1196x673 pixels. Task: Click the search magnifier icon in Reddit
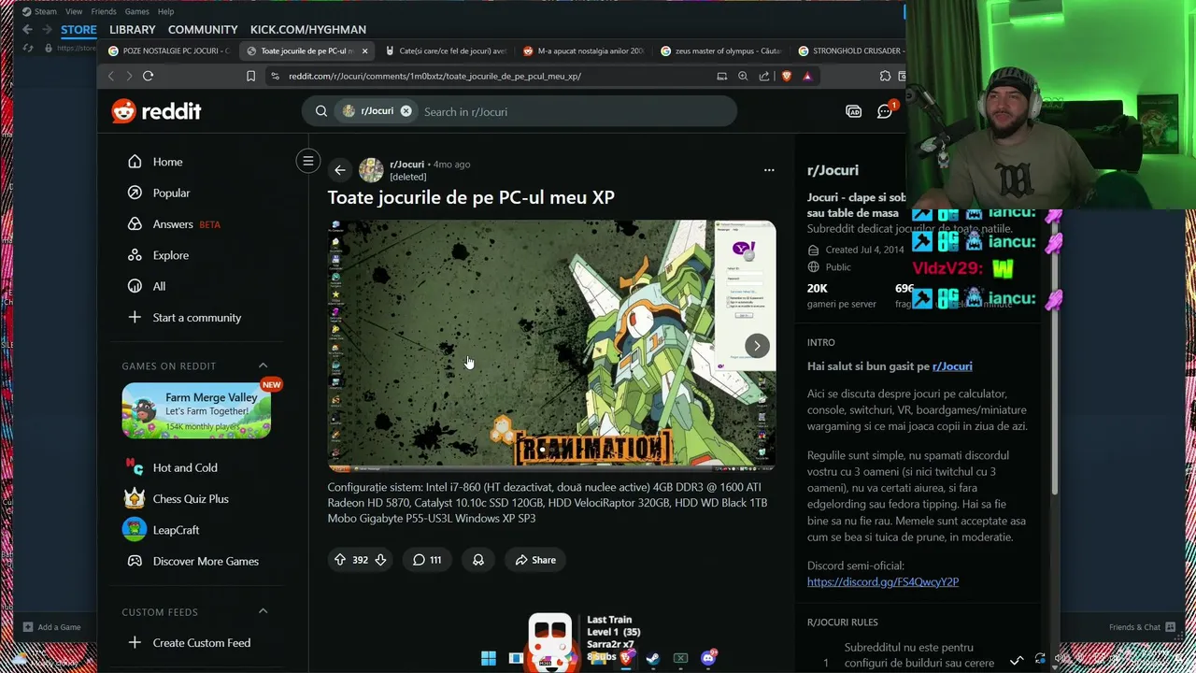coord(320,111)
